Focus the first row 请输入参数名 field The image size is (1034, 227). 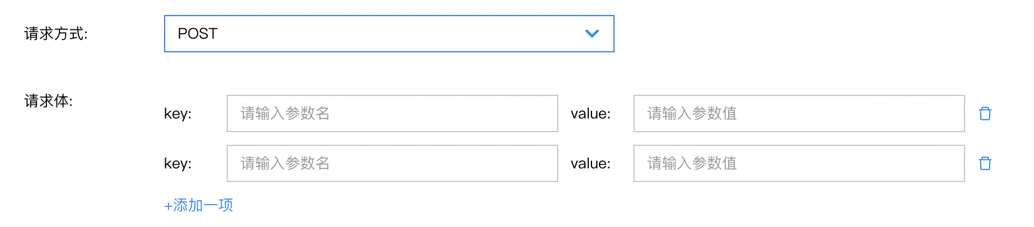pos(392,113)
